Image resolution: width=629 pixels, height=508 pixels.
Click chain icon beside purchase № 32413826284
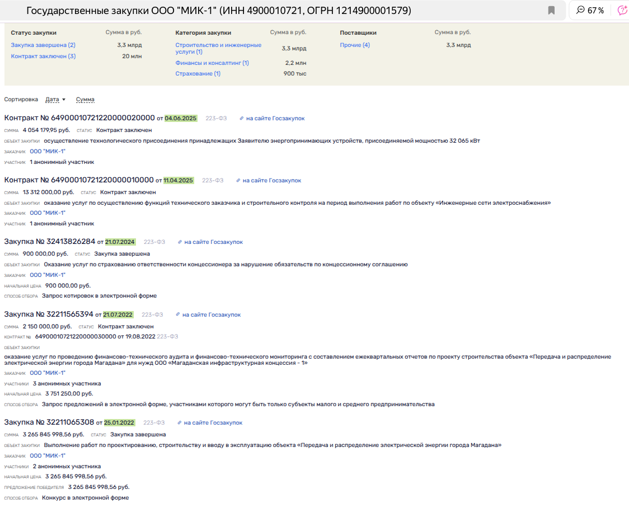click(x=180, y=242)
